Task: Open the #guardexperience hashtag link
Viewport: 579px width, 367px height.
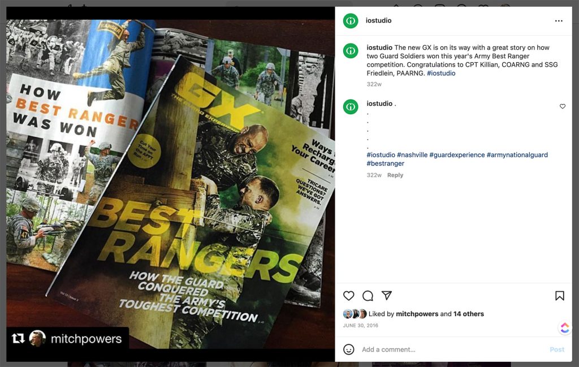Action: click(457, 155)
